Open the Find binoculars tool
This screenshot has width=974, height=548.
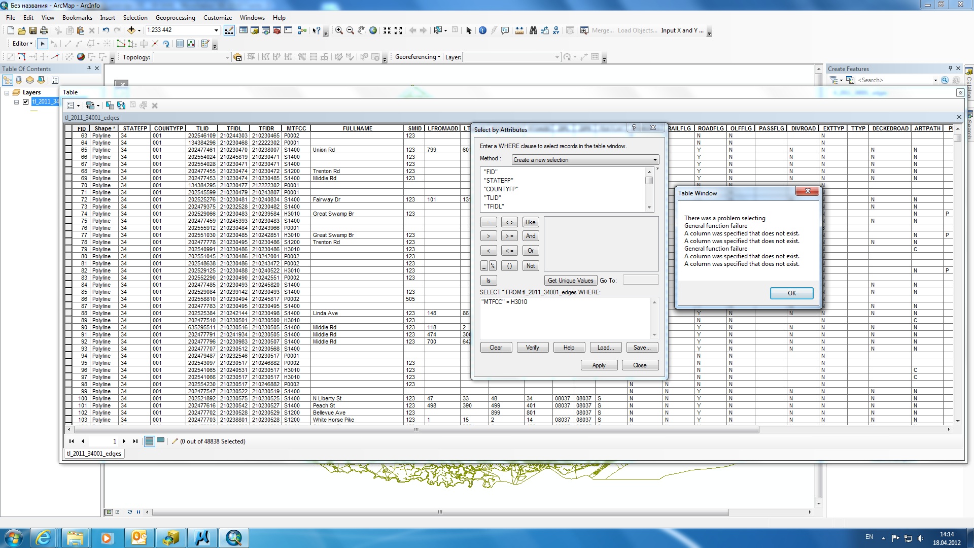point(533,30)
